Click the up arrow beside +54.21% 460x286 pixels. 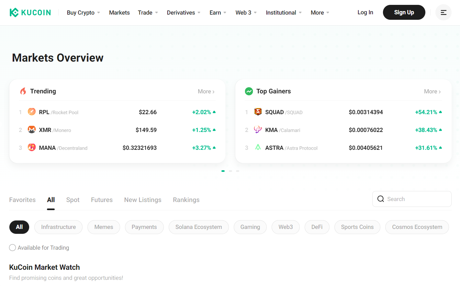coord(441,112)
